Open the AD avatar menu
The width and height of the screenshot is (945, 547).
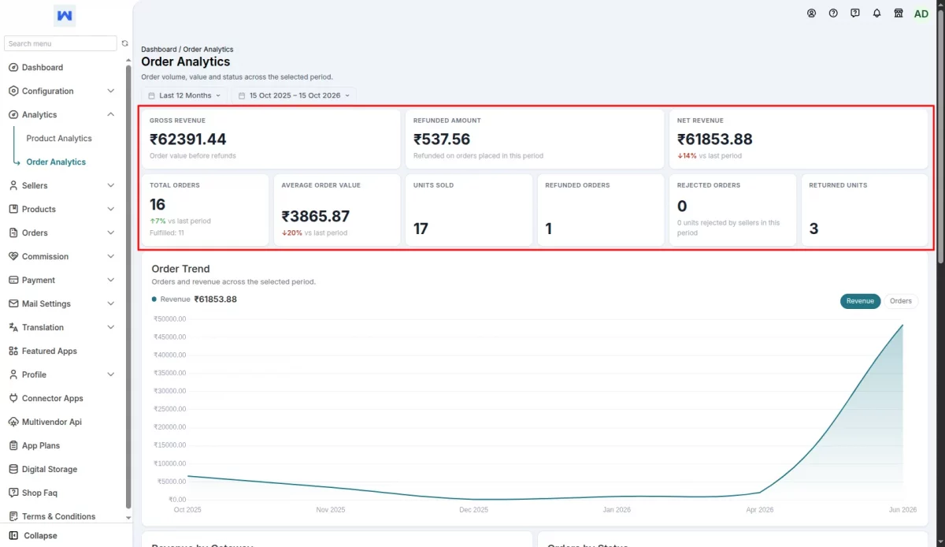pyautogui.click(x=921, y=13)
